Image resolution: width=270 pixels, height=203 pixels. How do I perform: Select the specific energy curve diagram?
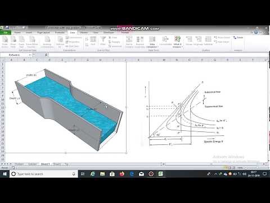(x=184, y=114)
